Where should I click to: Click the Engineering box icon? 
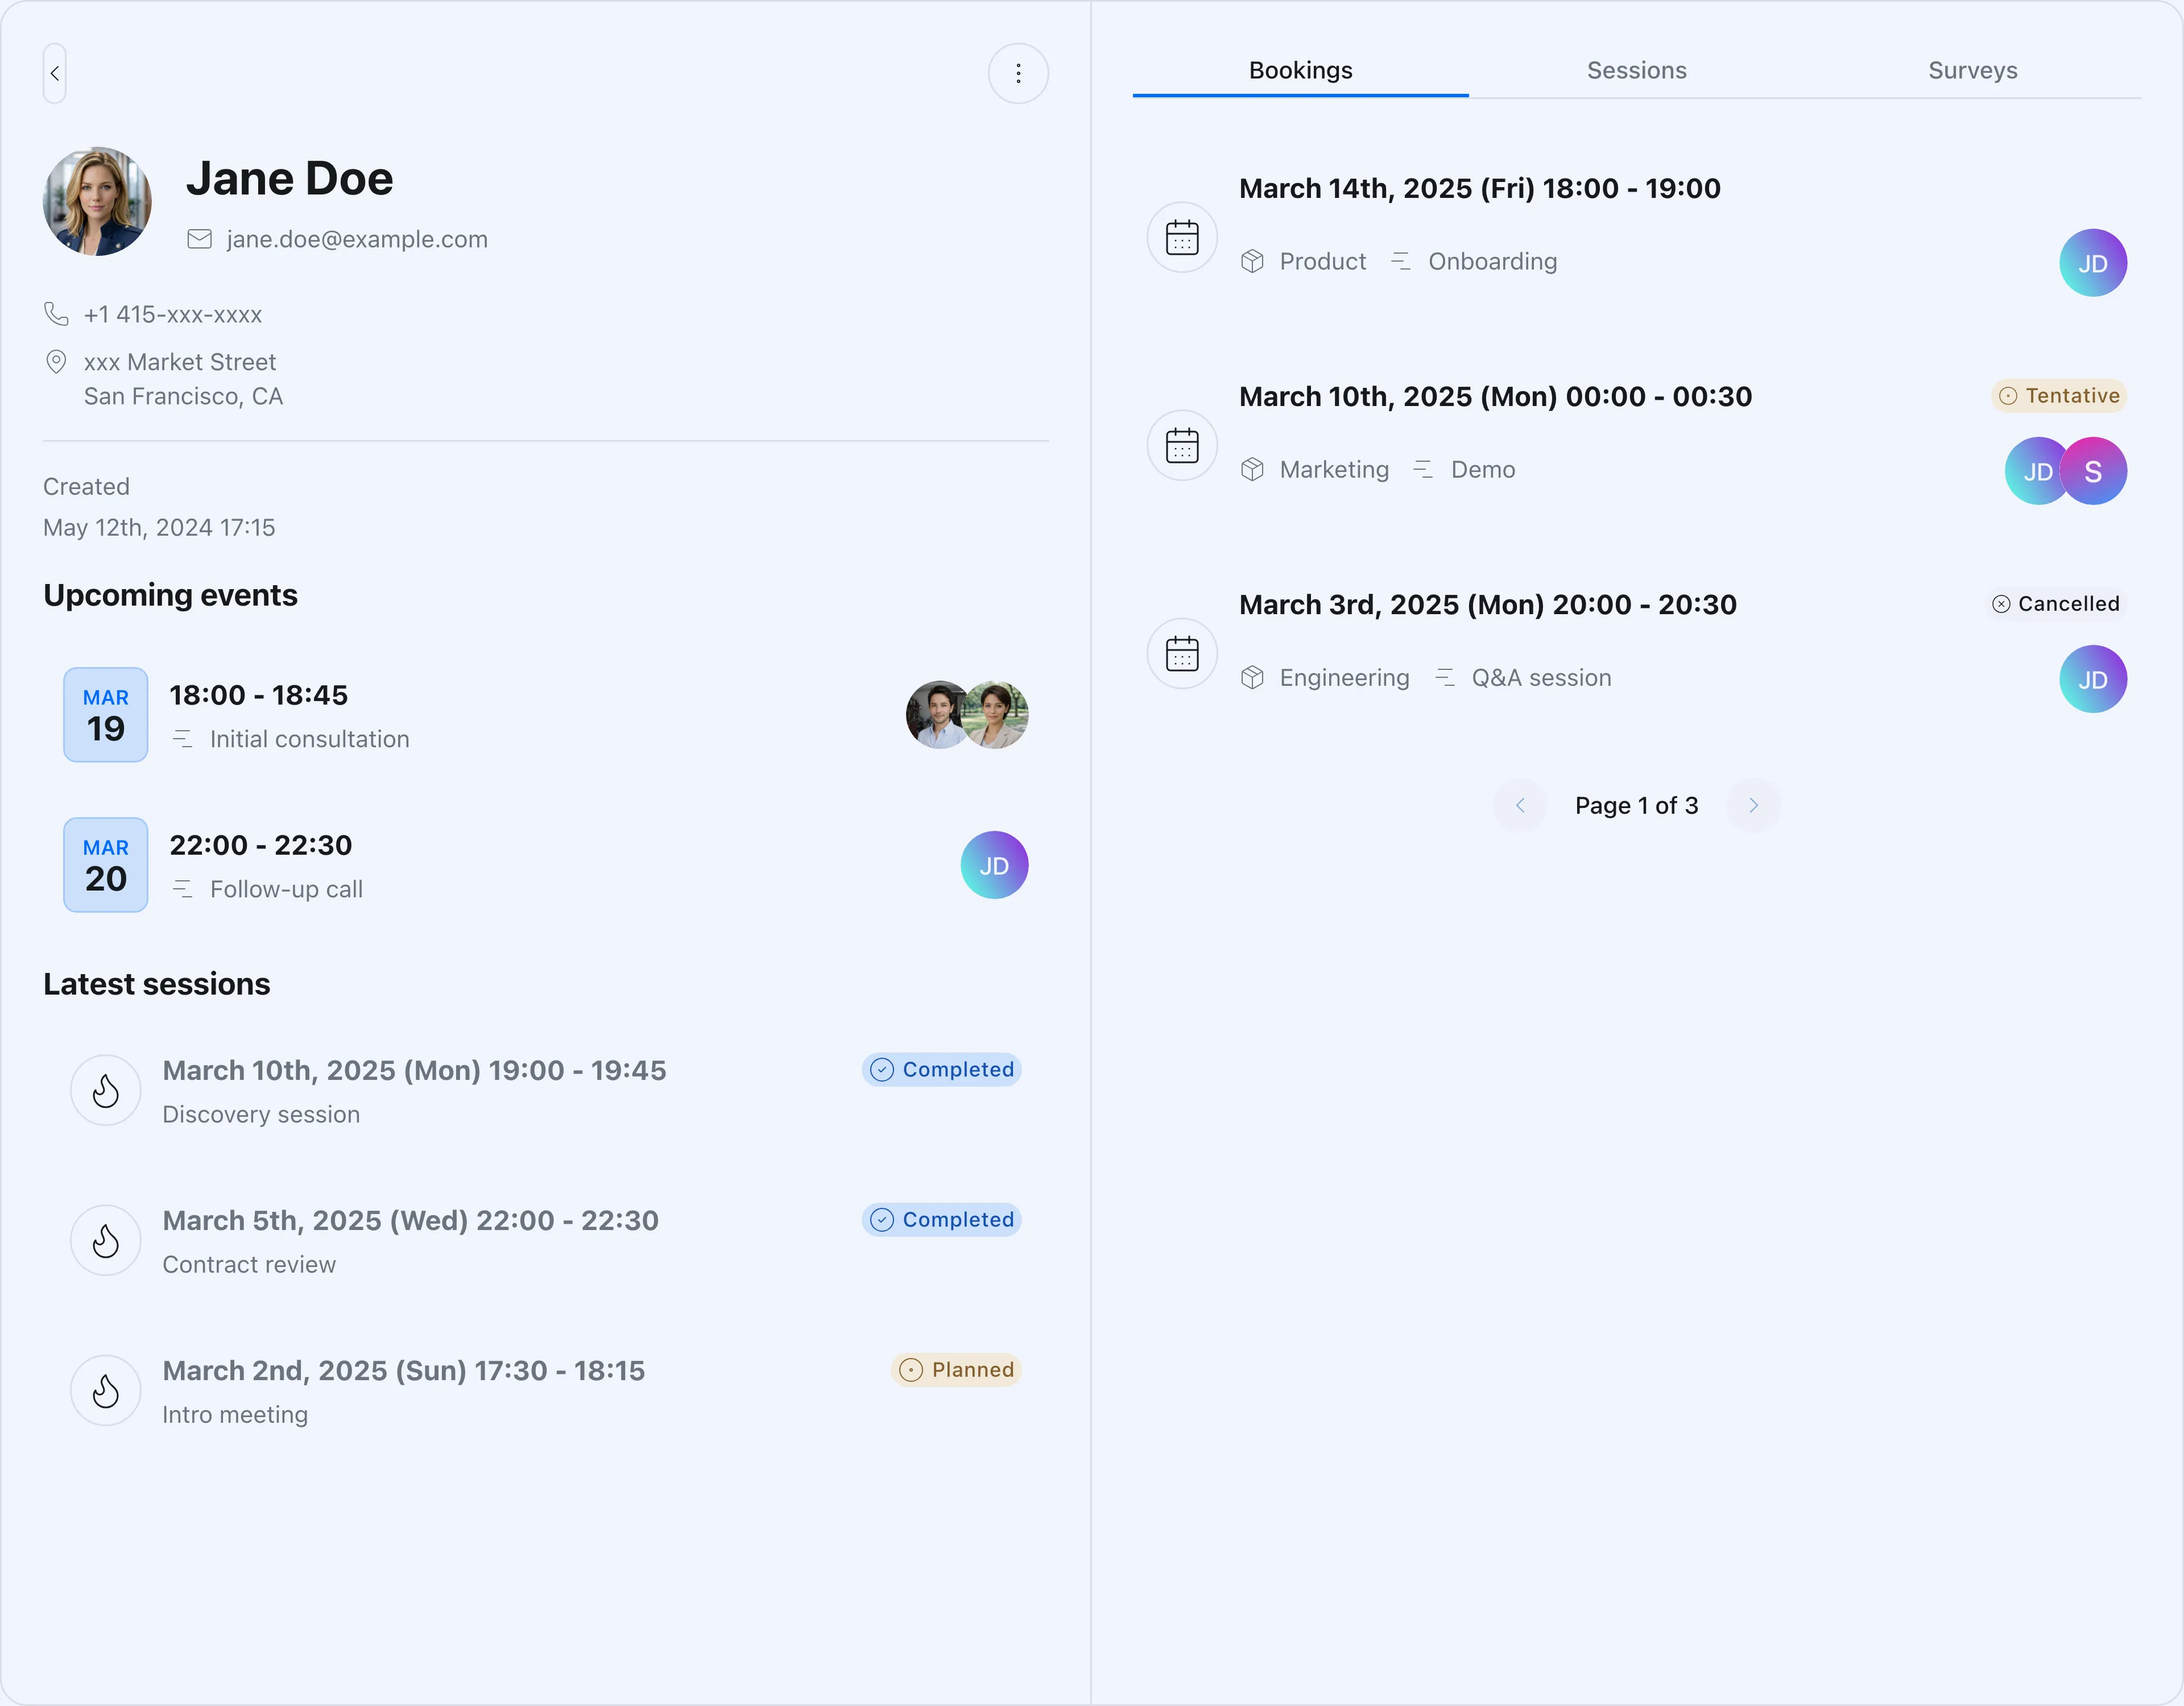1252,677
